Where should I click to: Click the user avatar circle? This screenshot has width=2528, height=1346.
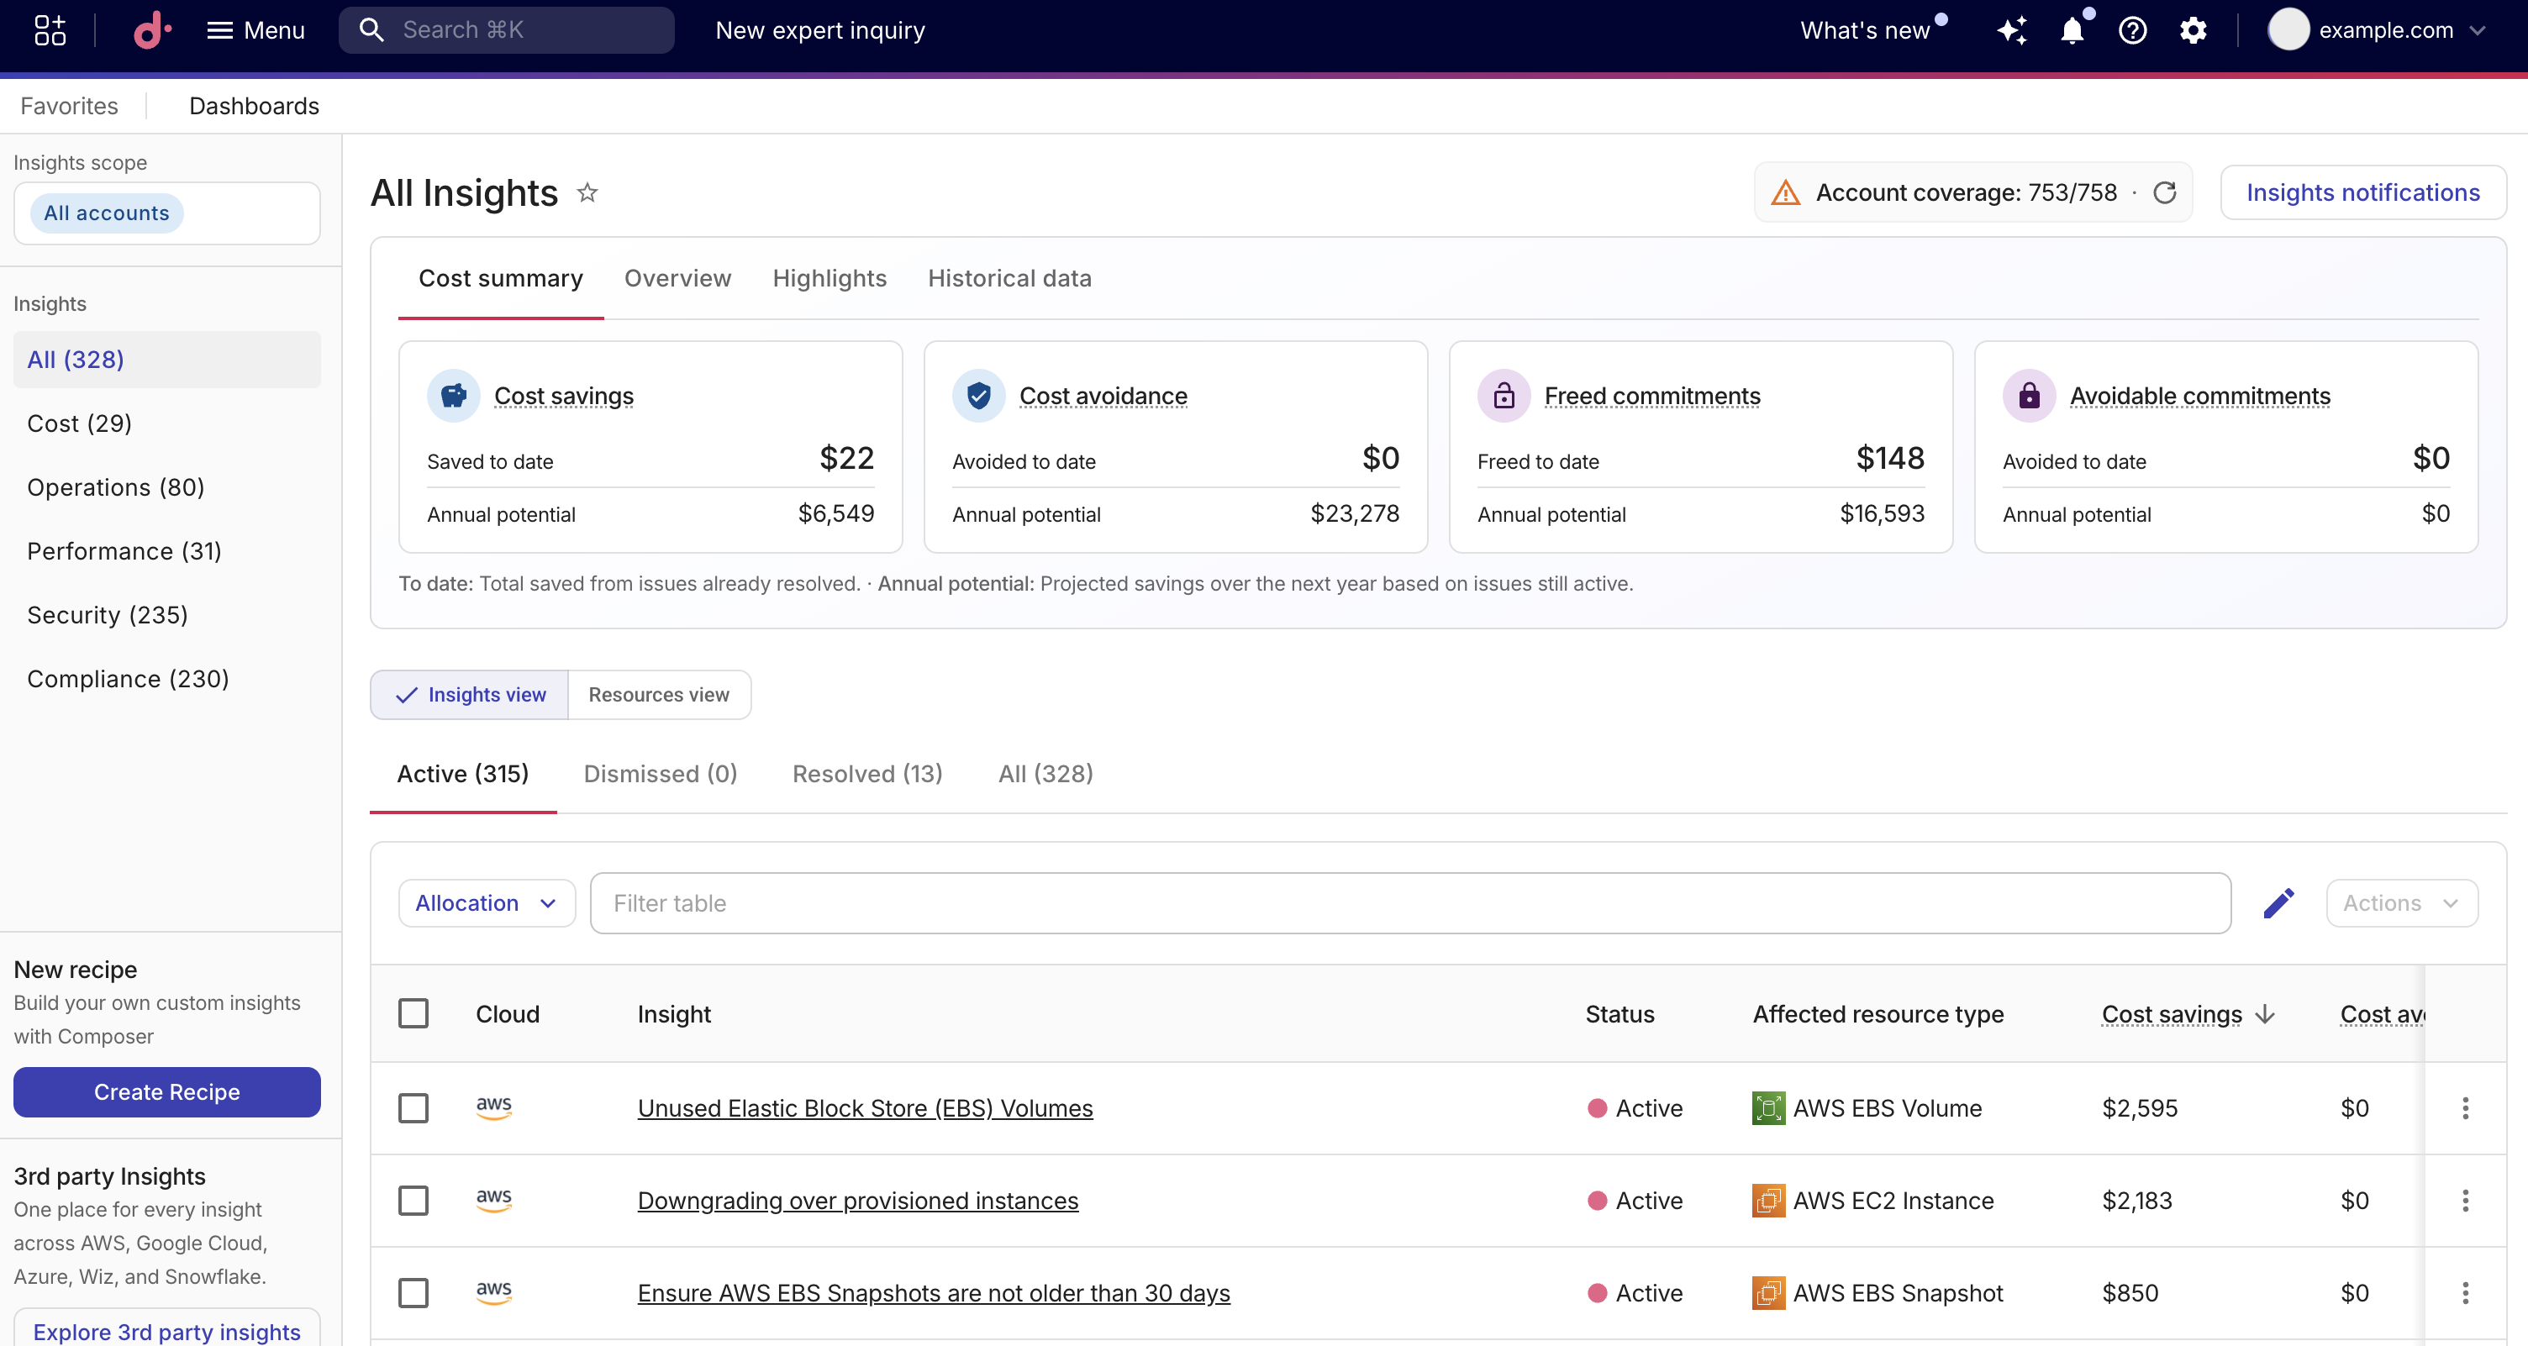[x=2288, y=29]
